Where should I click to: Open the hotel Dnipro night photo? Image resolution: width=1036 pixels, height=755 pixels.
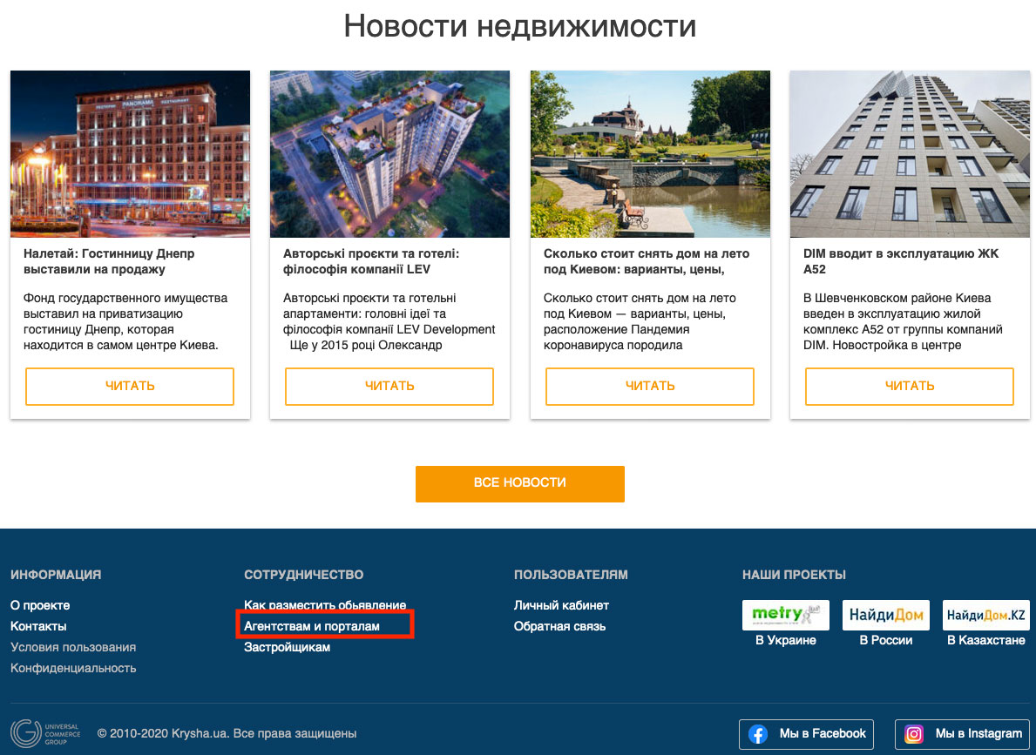[x=130, y=154]
